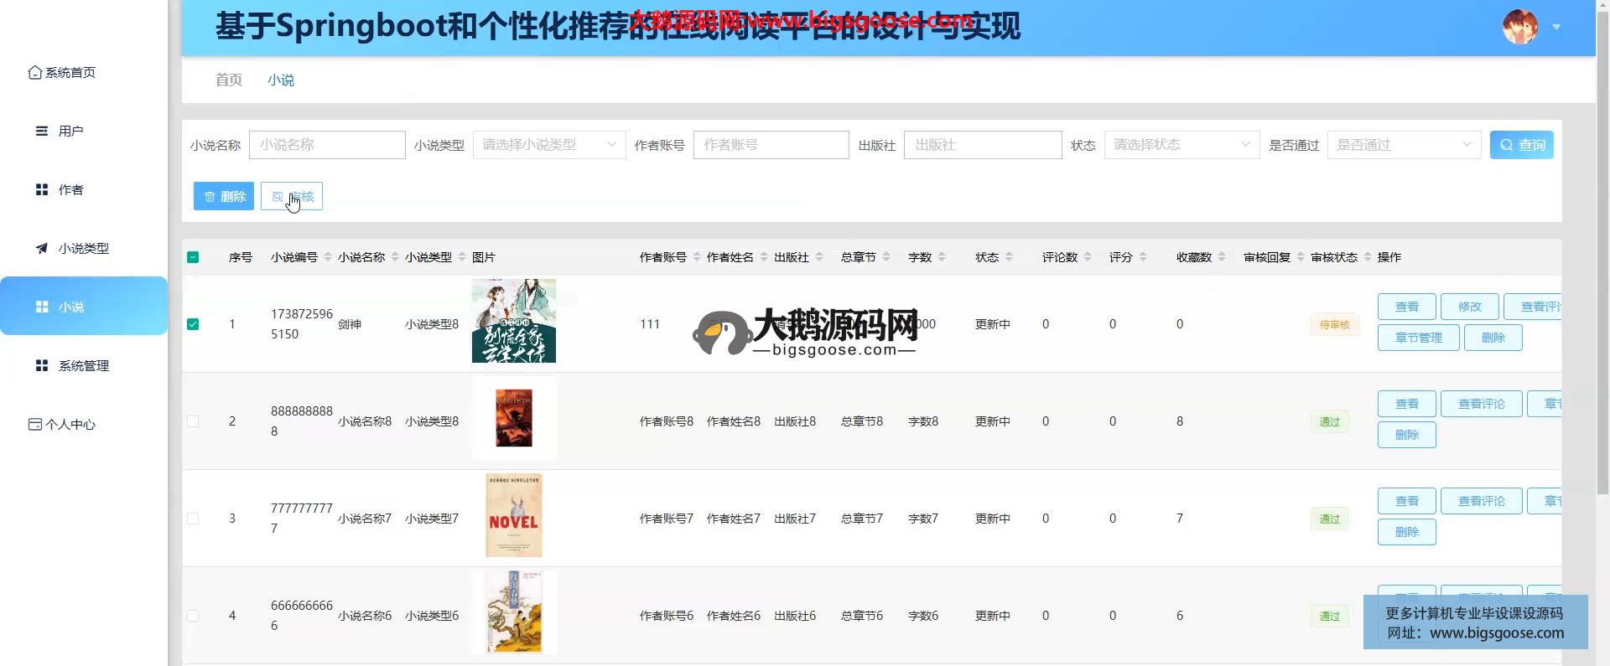Expand the 是否通过 dropdown
1610x666 pixels.
pyautogui.click(x=1403, y=145)
